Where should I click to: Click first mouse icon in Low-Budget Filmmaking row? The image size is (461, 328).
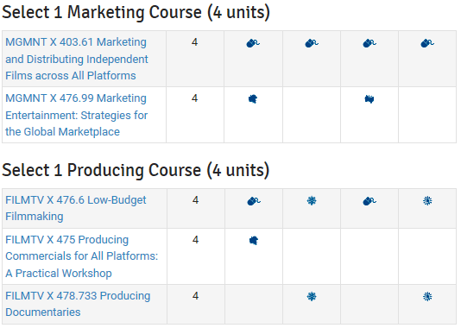(254, 201)
